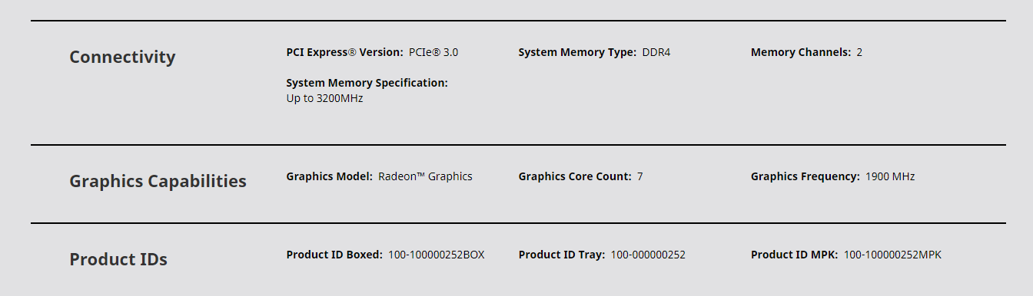
Task: Select the PCI Express Version label
Action: pos(344,52)
